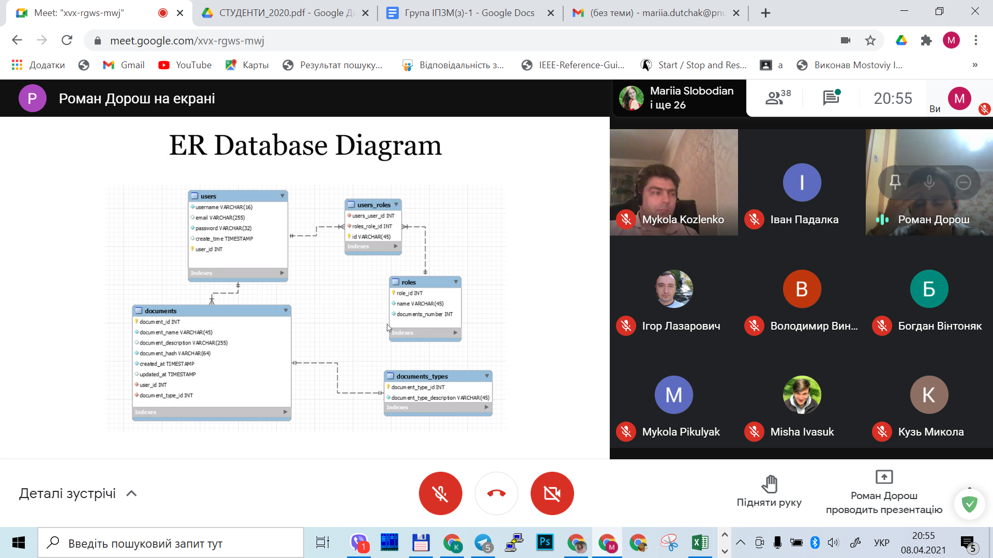993x558 pixels.
Task: Switch to the СТУДЕНТИ_2020.pdf tab
Action: (x=285, y=13)
